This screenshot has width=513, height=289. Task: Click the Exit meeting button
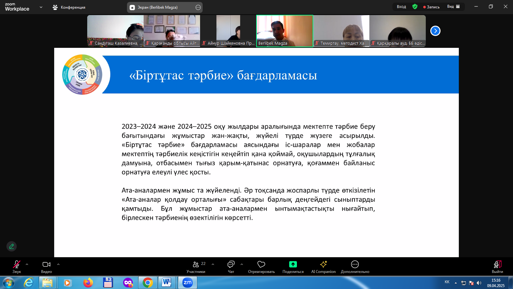497,267
